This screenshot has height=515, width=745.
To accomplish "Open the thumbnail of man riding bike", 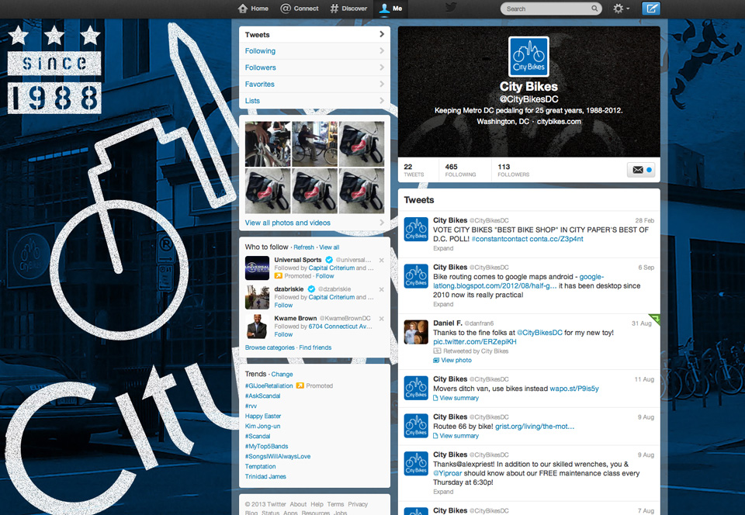I will [314, 143].
